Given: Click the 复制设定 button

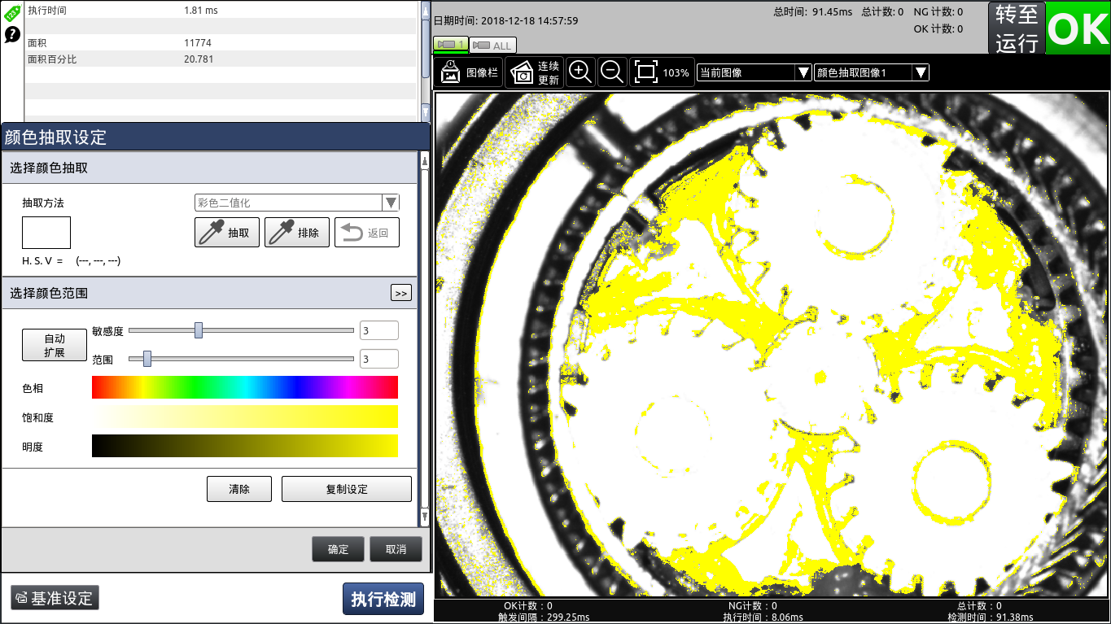Looking at the screenshot, I should click(347, 489).
